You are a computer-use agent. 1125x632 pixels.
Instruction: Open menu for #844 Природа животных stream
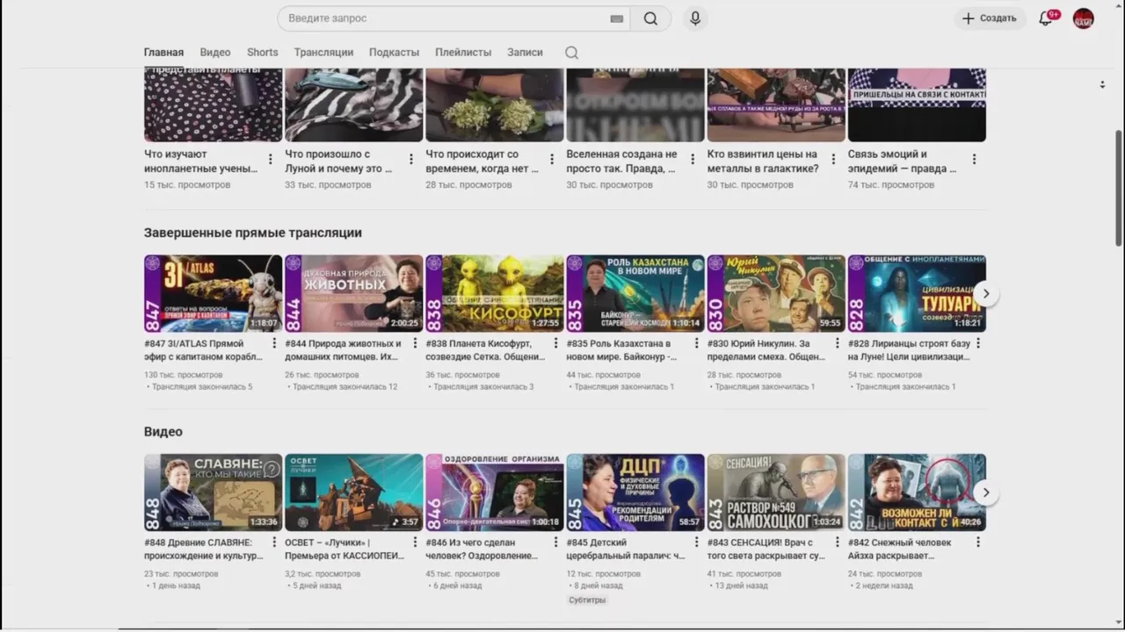(x=415, y=343)
